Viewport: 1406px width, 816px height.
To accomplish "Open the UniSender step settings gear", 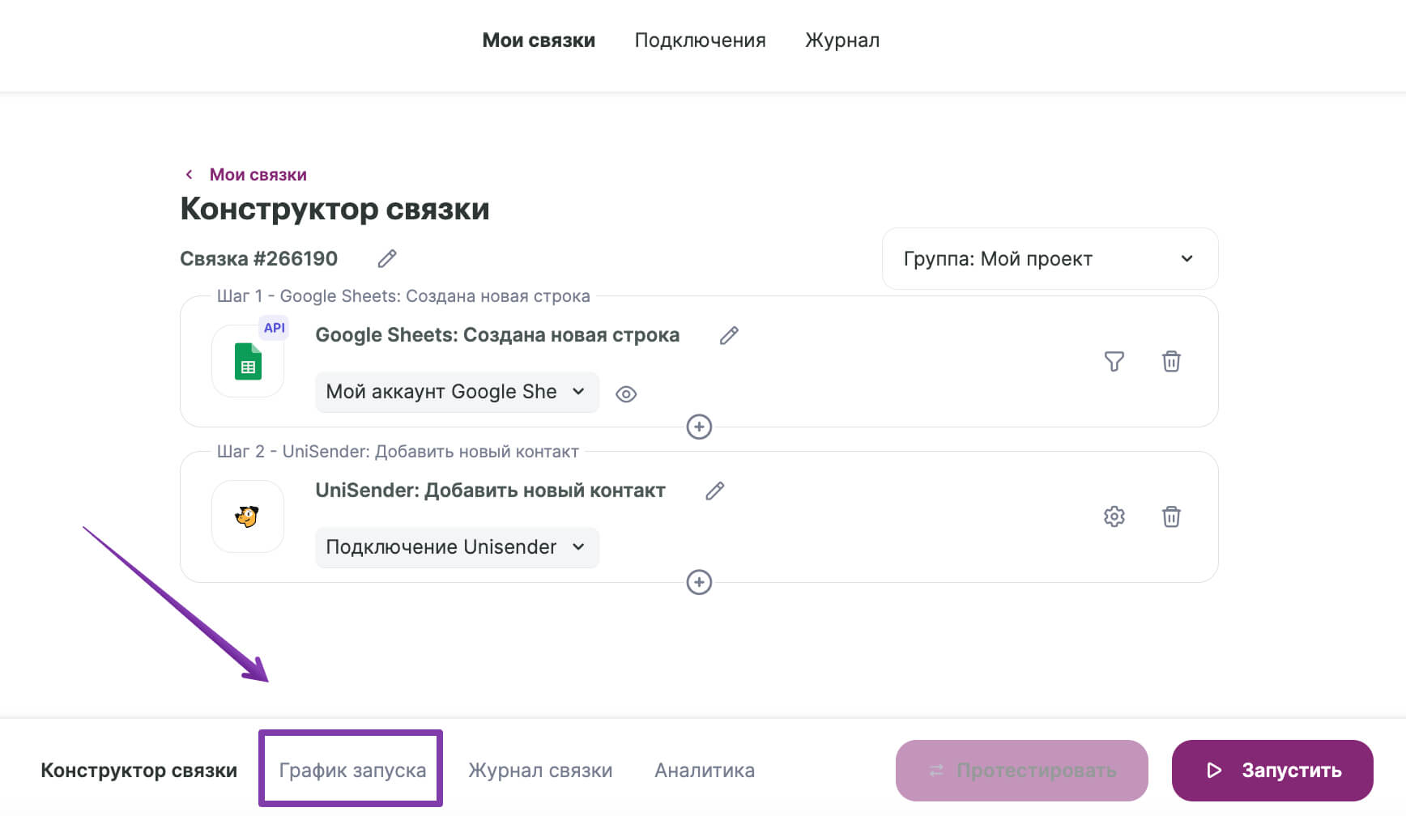I will tap(1114, 516).
